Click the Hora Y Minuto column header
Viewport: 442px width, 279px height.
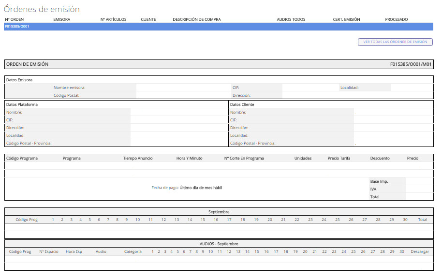[190, 159]
